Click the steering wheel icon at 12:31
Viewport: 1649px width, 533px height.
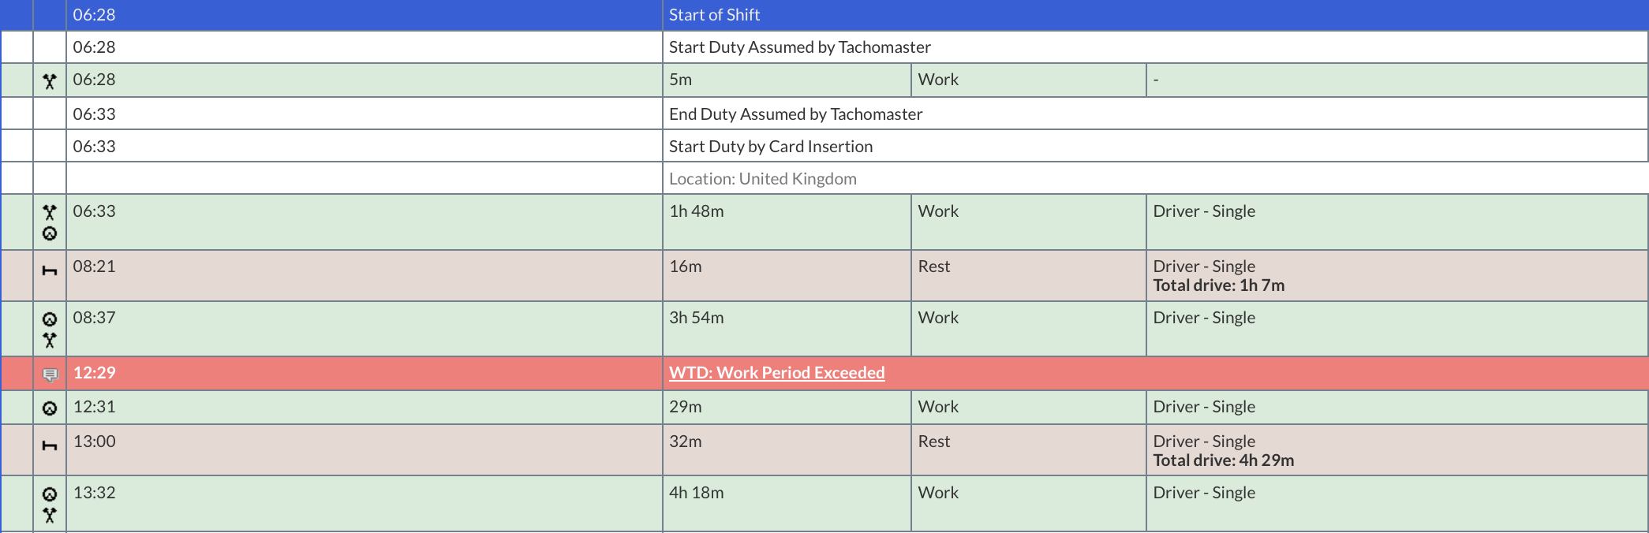(x=50, y=408)
